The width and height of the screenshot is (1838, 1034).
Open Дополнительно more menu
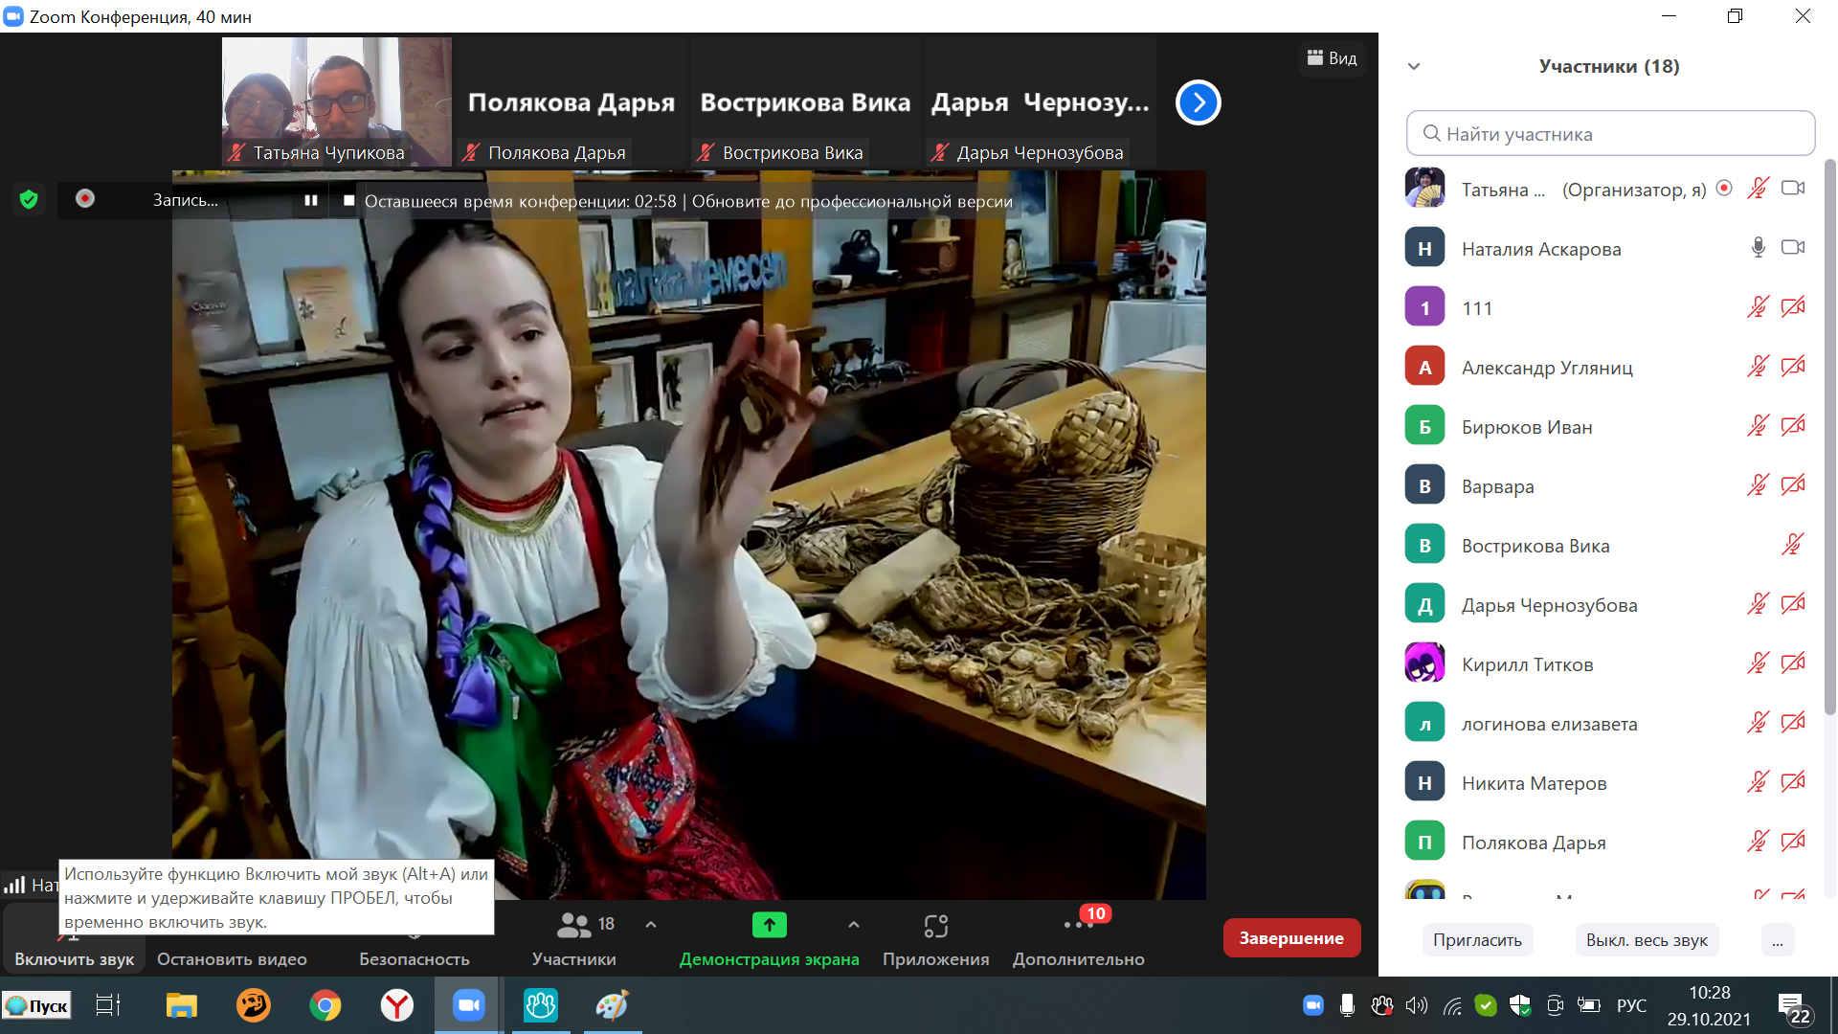click(1079, 939)
